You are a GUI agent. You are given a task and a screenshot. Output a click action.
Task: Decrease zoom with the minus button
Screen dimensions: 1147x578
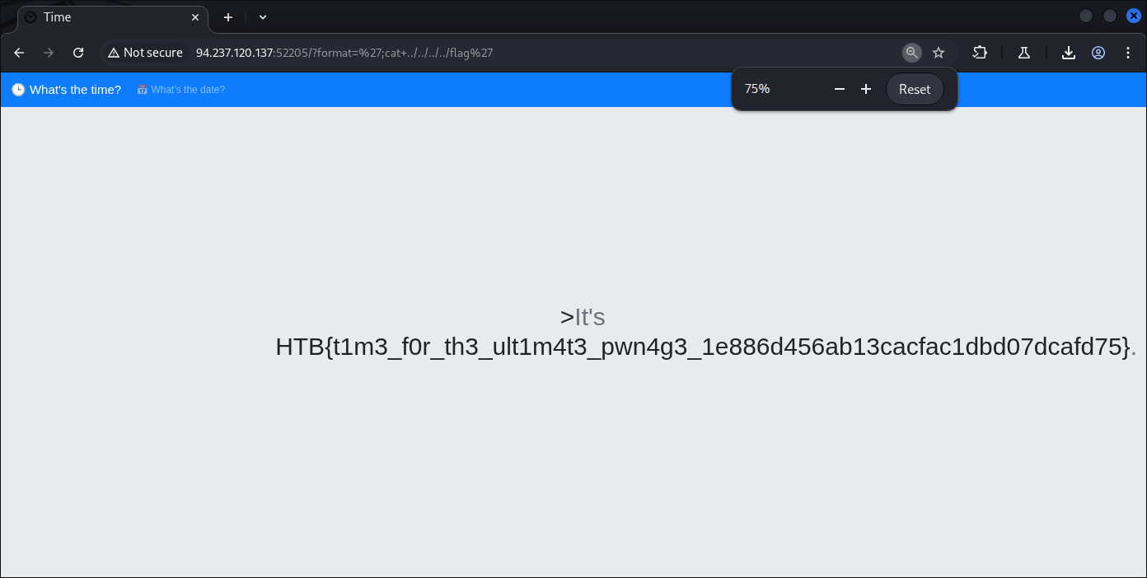click(840, 89)
